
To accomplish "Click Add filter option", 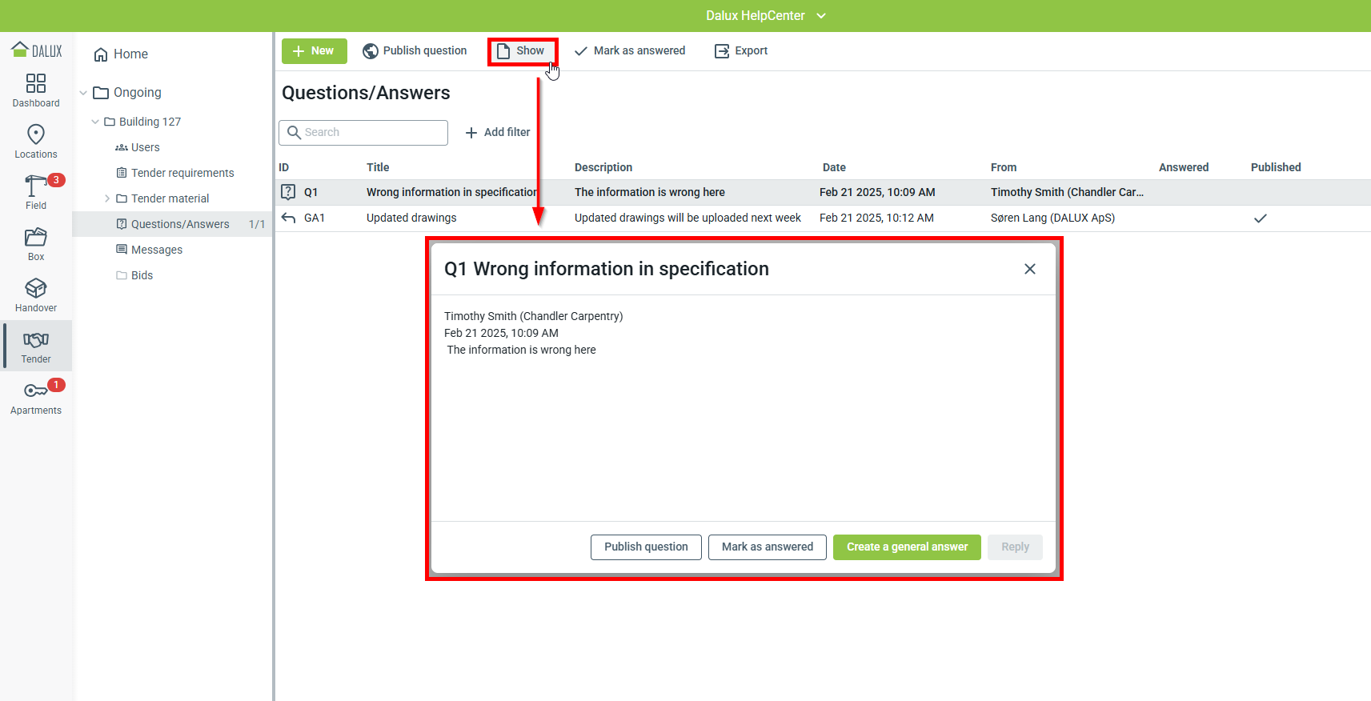I will point(498,133).
